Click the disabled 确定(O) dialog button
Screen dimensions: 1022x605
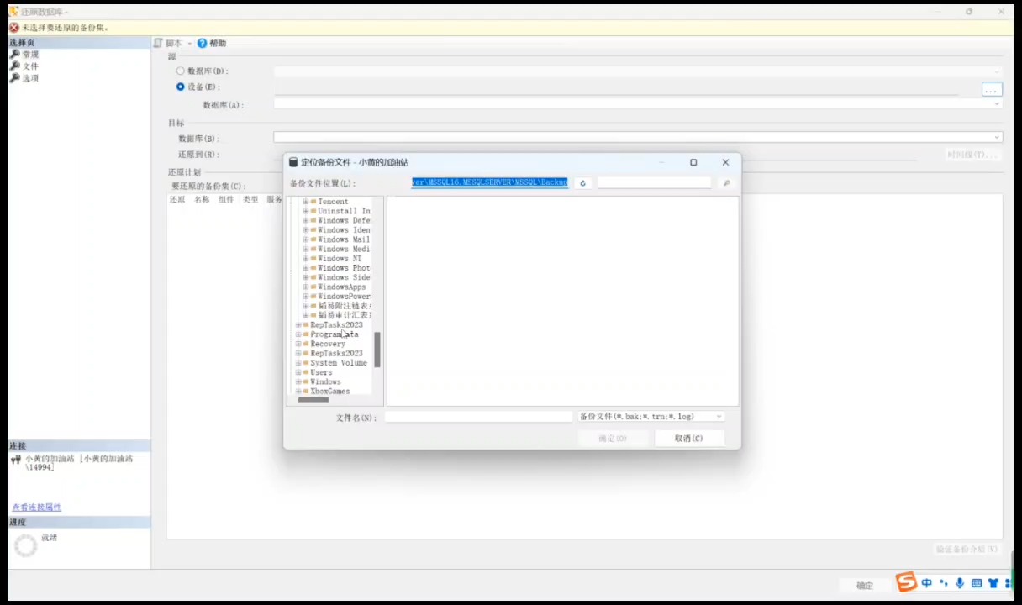(613, 439)
